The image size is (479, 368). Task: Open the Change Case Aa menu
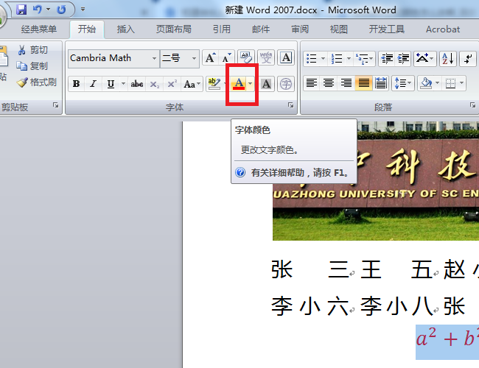[192, 84]
